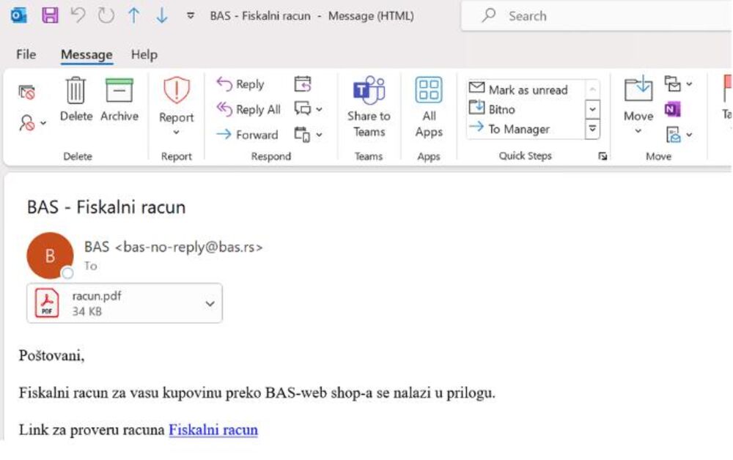
Task: Open the Help ribbon tab
Action: (x=144, y=54)
